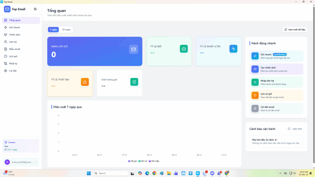Open Gửi nhanh quick action
The height and width of the screenshot is (177, 315).
coord(276,56)
